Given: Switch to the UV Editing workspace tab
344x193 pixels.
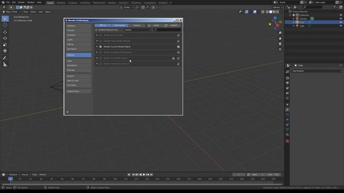Looking at the screenshot, I should coord(85,3).
